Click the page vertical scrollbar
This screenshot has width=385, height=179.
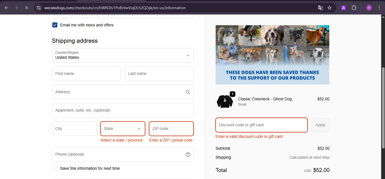pyautogui.click(x=383, y=108)
